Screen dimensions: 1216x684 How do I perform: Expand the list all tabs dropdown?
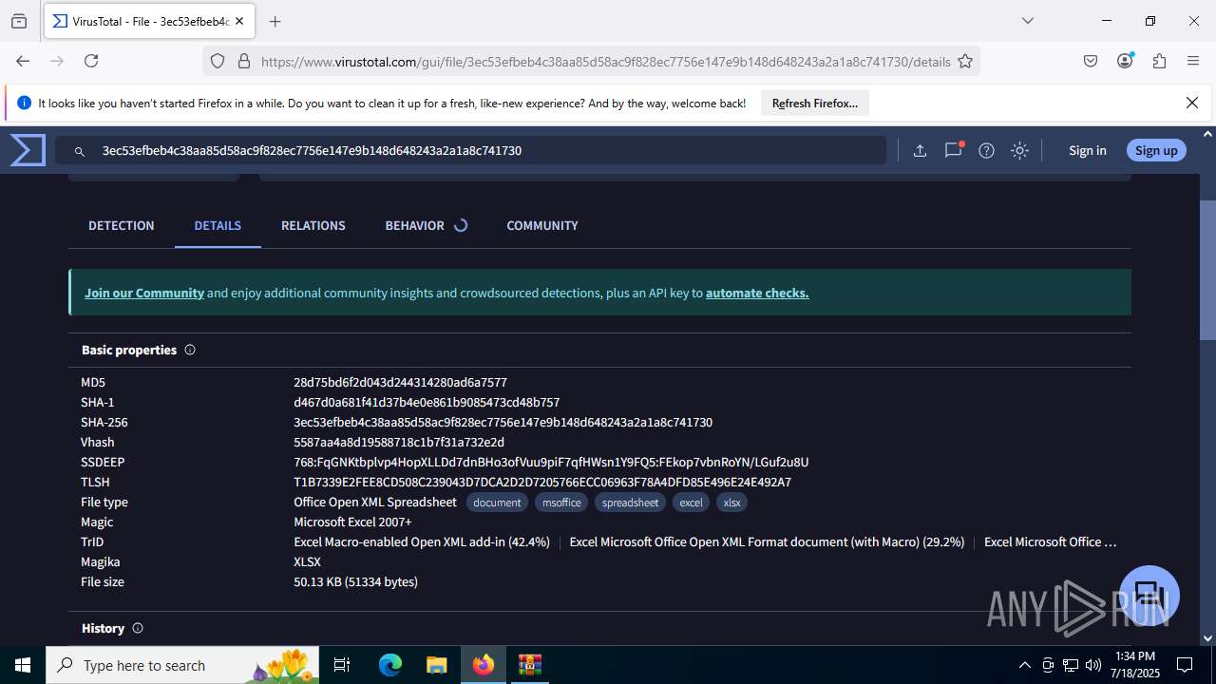point(1027,21)
